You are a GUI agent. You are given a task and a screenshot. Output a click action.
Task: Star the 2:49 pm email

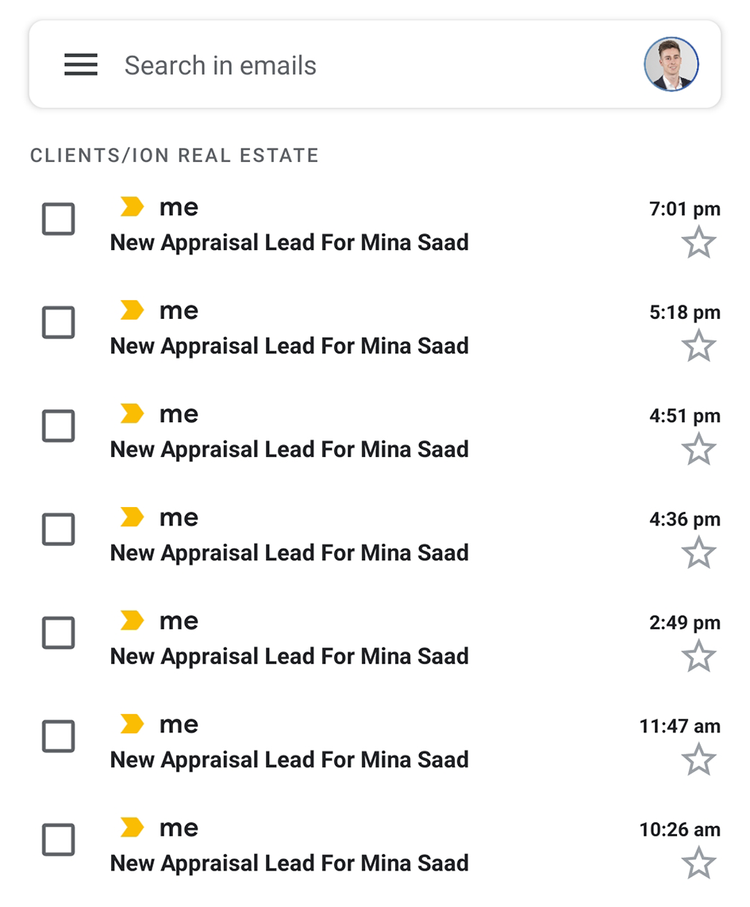698,656
